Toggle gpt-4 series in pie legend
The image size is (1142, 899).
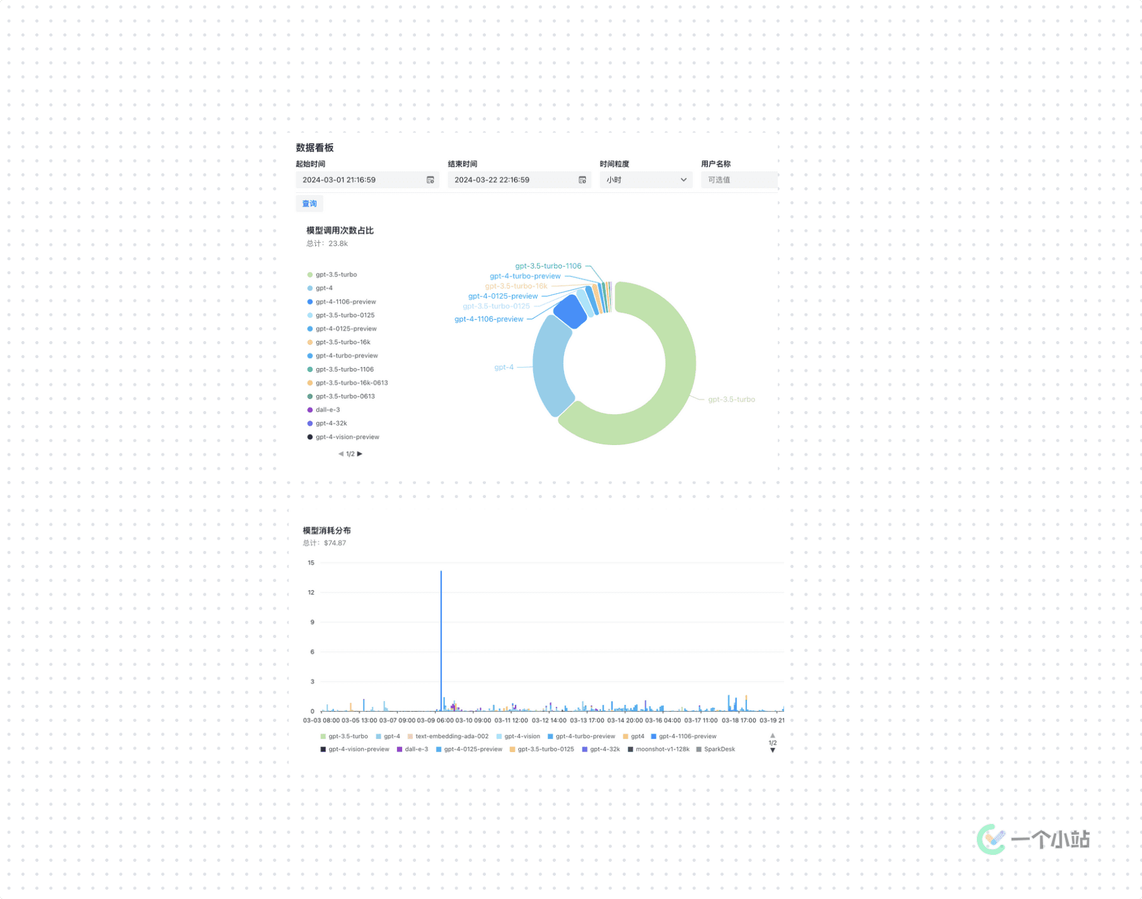323,288
